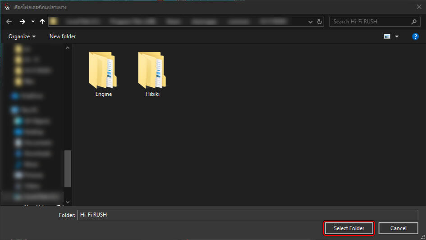Open the view options dropdown arrow
Screen dimensions: 426x240
[x=397, y=36]
